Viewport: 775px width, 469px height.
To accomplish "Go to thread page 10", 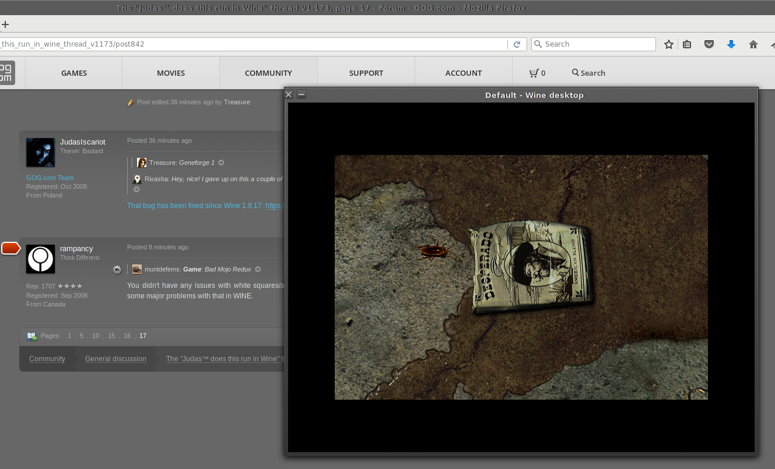I will (x=96, y=336).
